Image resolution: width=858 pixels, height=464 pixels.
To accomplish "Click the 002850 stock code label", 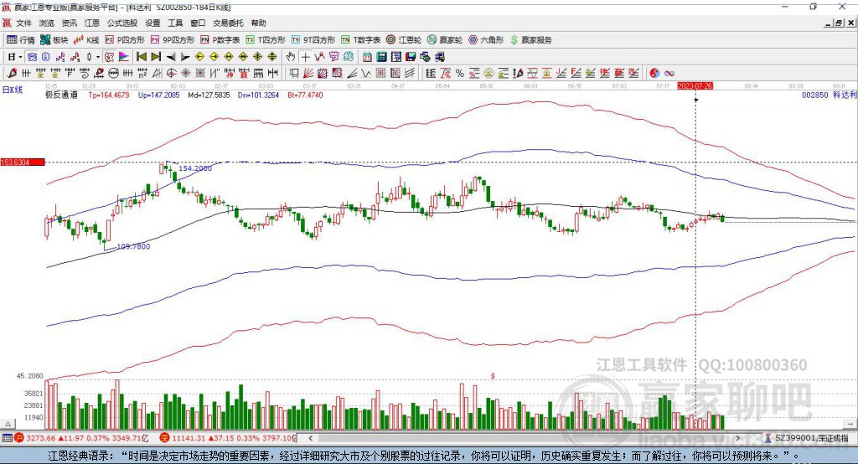I will (814, 95).
